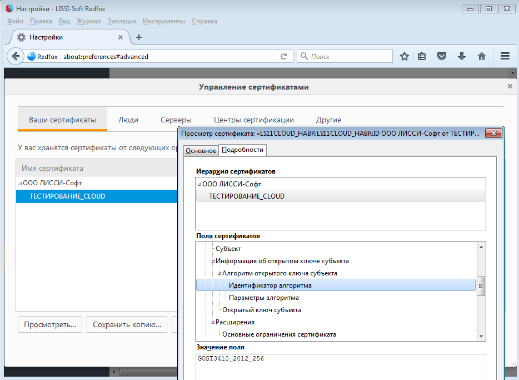Close the Просмотр сертификата window
The width and height of the screenshot is (519, 380).
(x=493, y=133)
